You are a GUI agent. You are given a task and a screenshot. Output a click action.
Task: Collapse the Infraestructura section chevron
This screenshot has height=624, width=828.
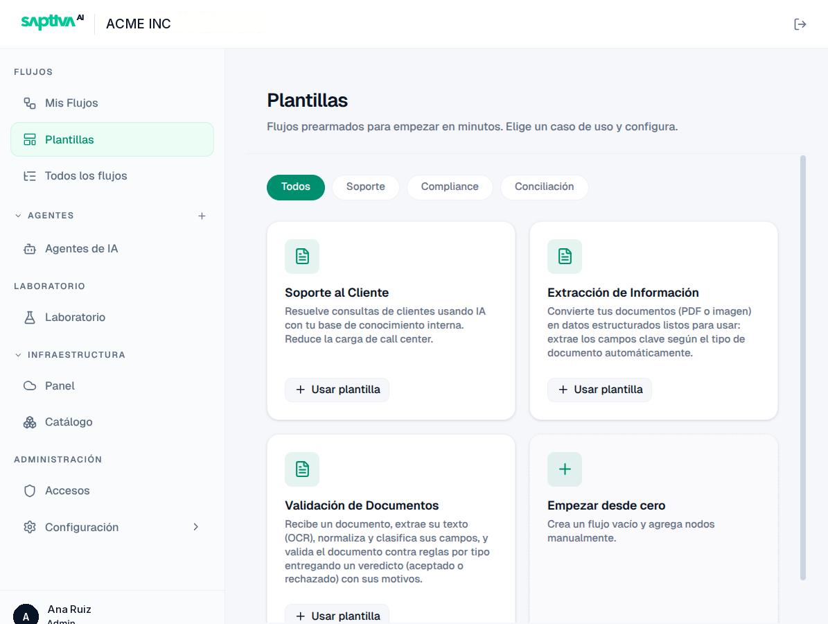click(x=18, y=355)
